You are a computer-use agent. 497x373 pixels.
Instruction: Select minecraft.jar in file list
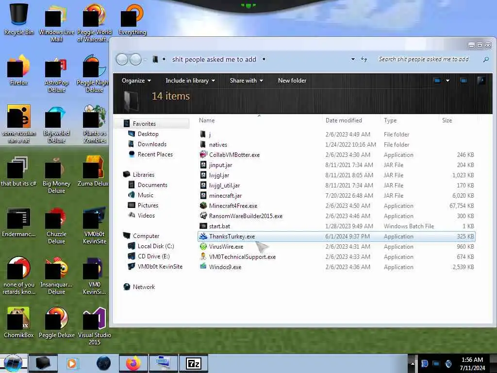tap(336, 195)
